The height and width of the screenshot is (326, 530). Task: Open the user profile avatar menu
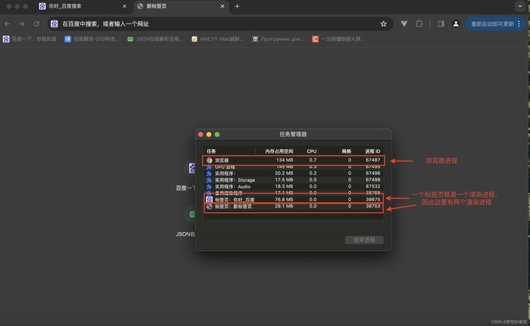pyautogui.click(x=456, y=23)
